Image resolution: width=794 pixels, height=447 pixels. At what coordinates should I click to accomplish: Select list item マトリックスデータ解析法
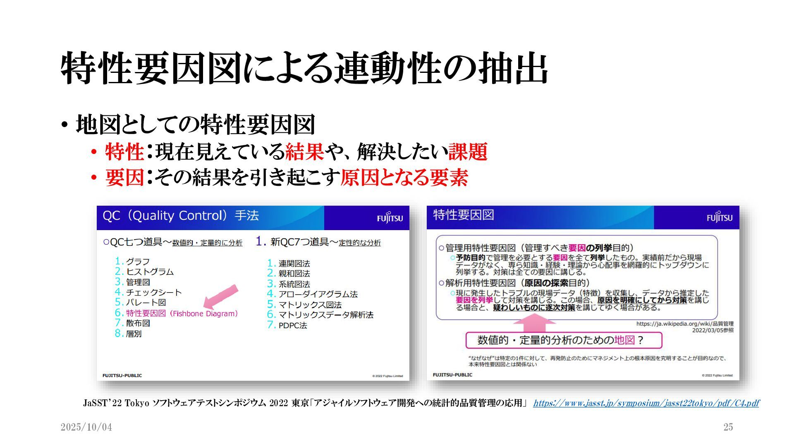point(325,315)
